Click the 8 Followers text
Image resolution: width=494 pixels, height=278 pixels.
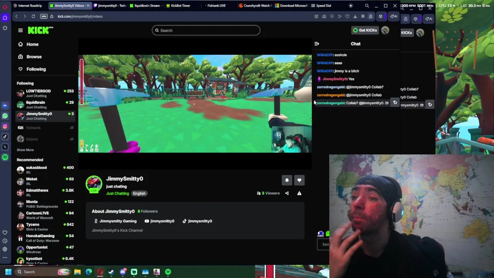coord(147,211)
